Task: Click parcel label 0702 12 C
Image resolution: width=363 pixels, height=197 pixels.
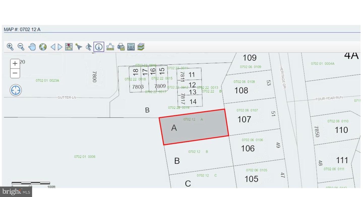Action: (x=207, y=175)
